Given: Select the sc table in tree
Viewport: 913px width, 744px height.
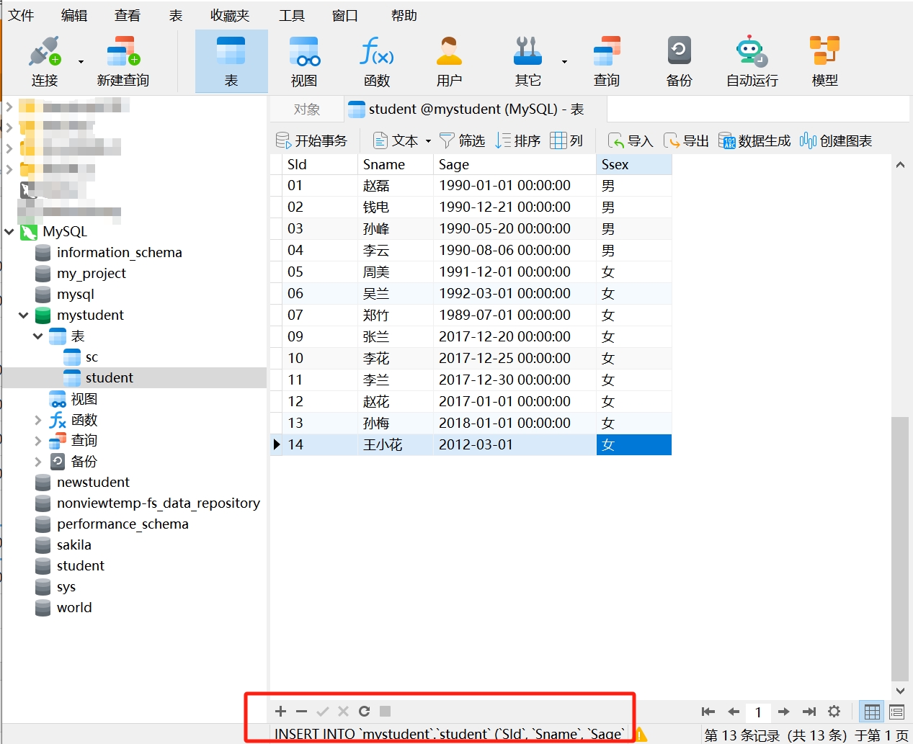Looking at the screenshot, I should click(92, 357).
